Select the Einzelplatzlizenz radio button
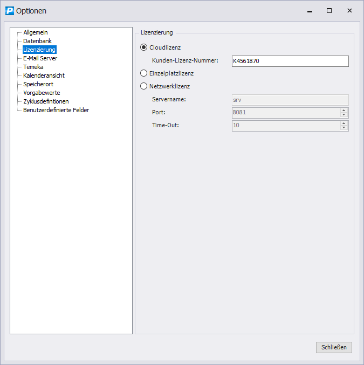Viewport: 364px width, 365px height. click(143, 73)
